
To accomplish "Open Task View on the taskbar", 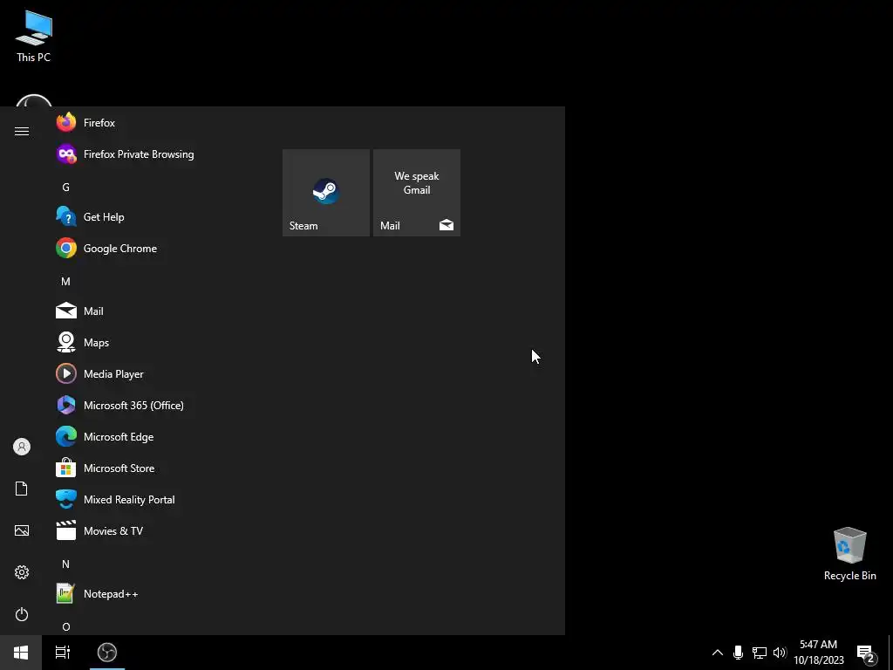I will 62,653.
